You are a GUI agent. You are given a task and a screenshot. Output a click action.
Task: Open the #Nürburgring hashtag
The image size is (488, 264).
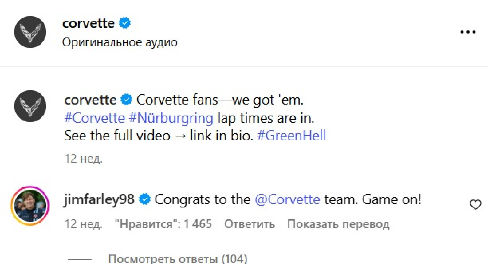(171, 118)
